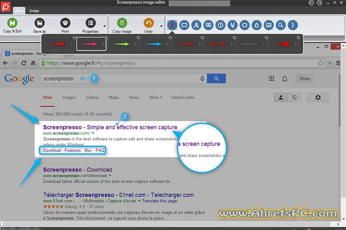Viewport: 346px width, 230px height.
Task: Select the magnifier zoom lens tool
Action: click(281, 25)
